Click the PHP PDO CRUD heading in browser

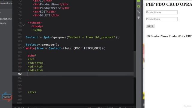point(169,4)
